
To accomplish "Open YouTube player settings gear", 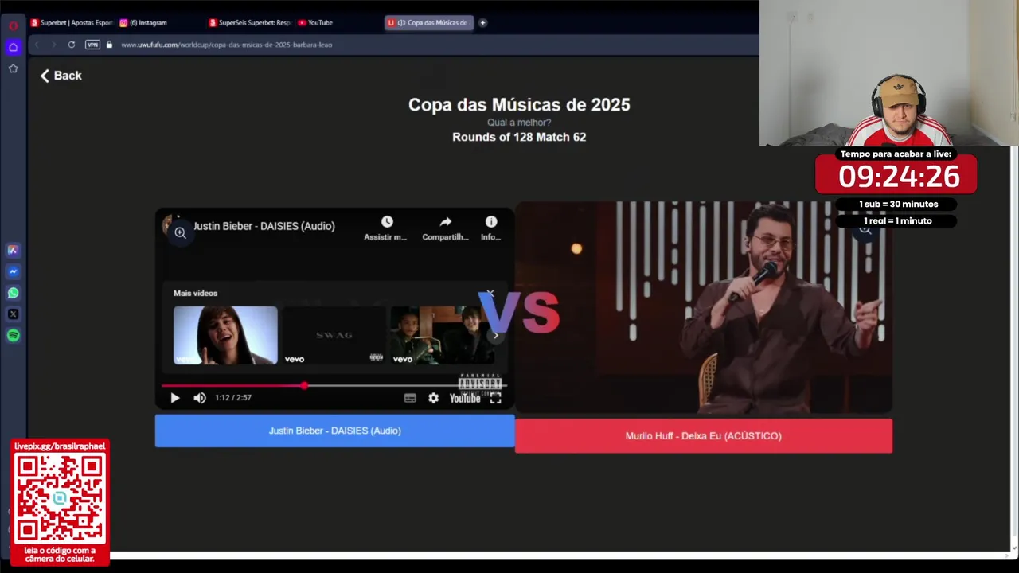I will (x=433, y=398).
